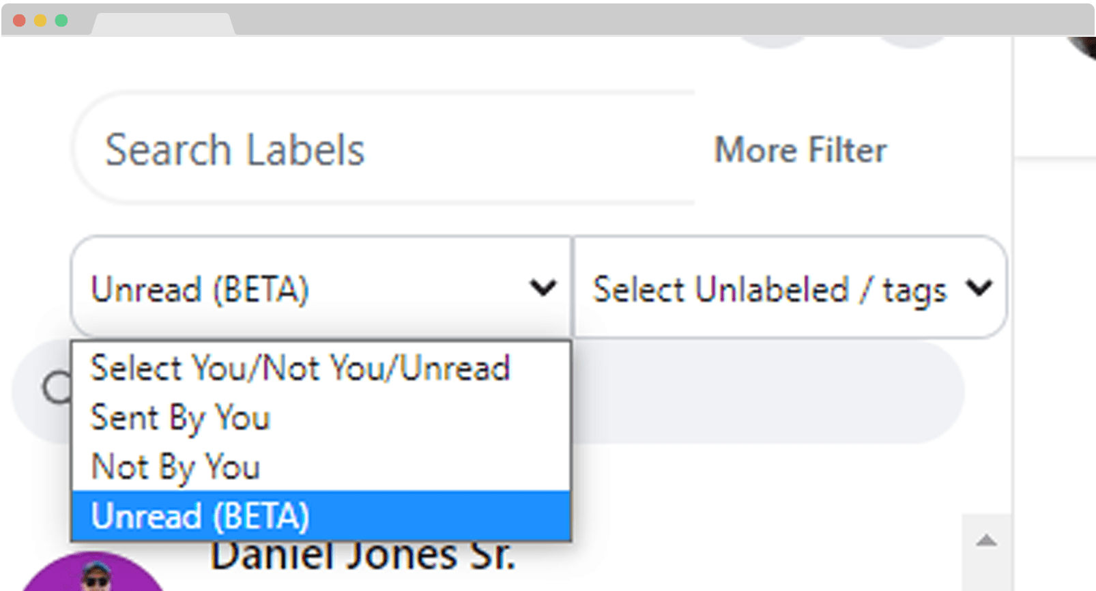Click the down chevron on the tags dropdown
Screen dimensions: 1096x591
(x=979, y=288)
